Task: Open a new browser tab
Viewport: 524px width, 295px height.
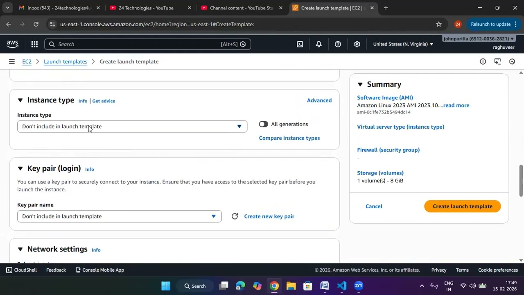Action: (386, 8)
